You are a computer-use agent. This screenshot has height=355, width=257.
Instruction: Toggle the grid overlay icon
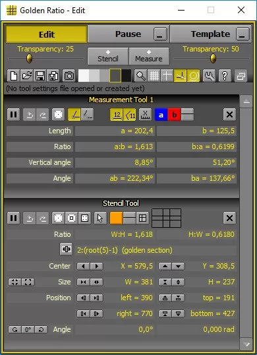tap(154, 76)
